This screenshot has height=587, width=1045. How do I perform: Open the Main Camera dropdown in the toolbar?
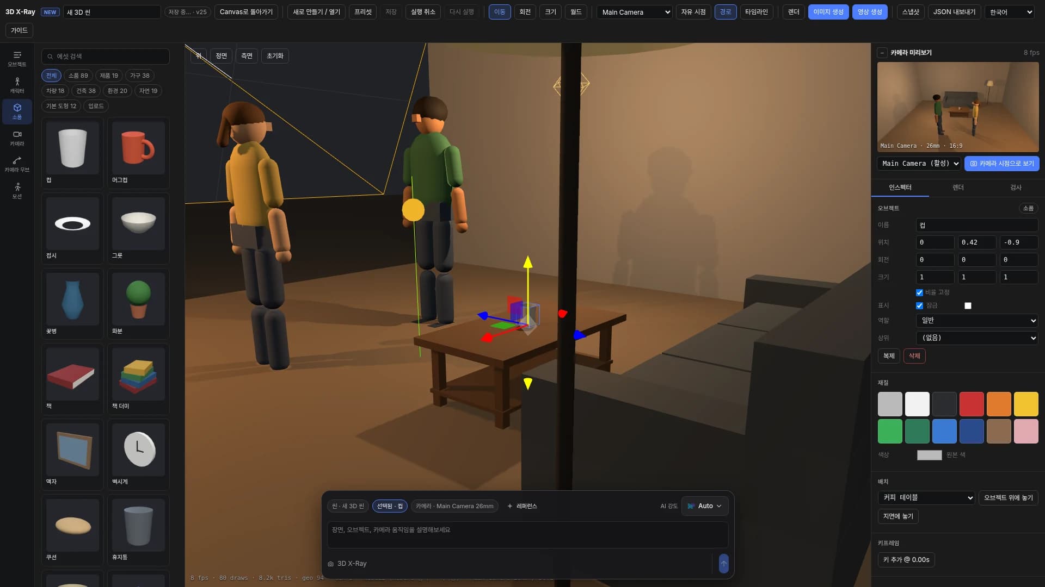pos(635,12)
